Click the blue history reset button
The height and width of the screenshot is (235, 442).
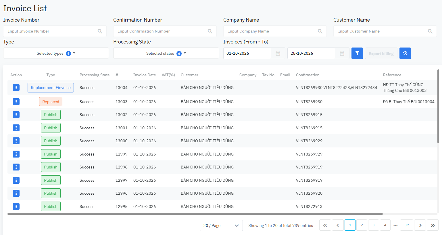[405, 53]
